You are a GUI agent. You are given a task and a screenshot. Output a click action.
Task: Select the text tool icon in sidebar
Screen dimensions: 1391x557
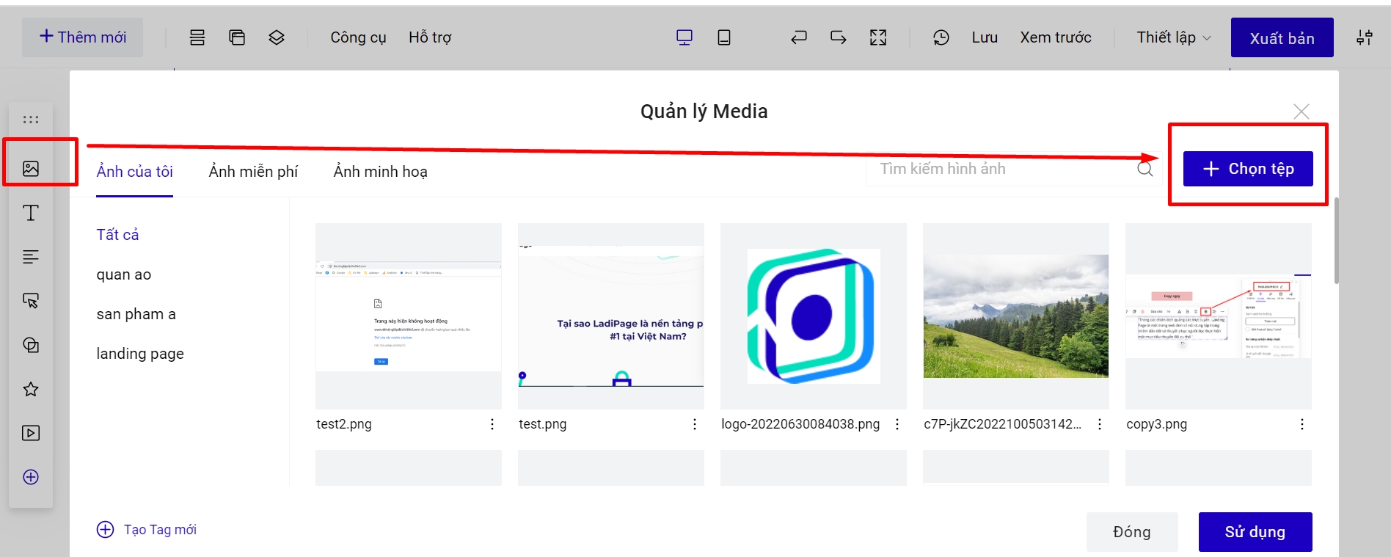tap(31, 214)
